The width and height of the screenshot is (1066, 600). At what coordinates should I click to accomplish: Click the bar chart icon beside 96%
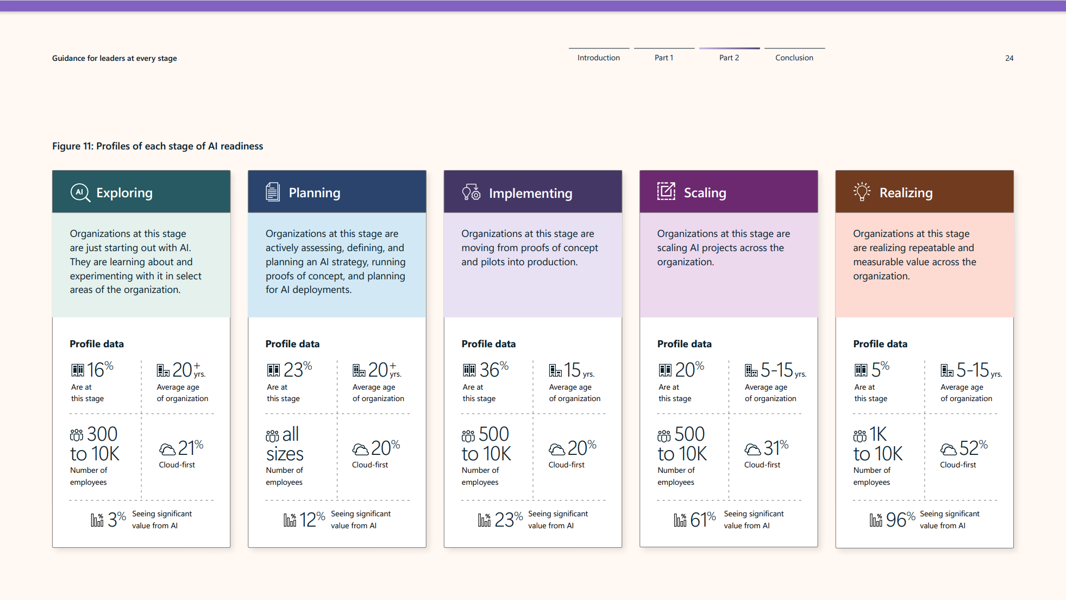pyautogui.click(x=875, y=520)
